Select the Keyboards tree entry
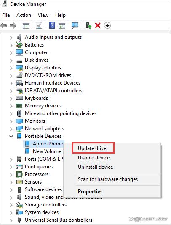 (36, 98)
